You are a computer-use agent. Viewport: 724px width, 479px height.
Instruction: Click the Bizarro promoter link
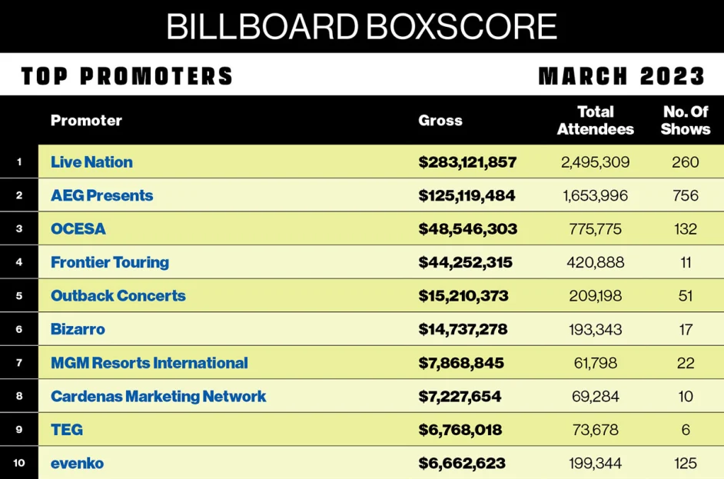(x=78, y=329)
